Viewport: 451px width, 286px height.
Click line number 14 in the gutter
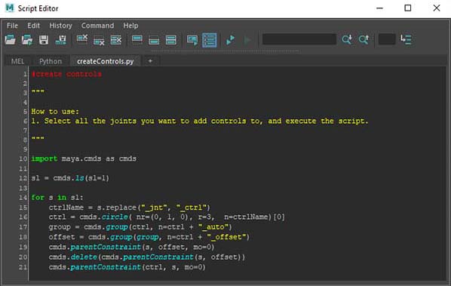[23, 198]
